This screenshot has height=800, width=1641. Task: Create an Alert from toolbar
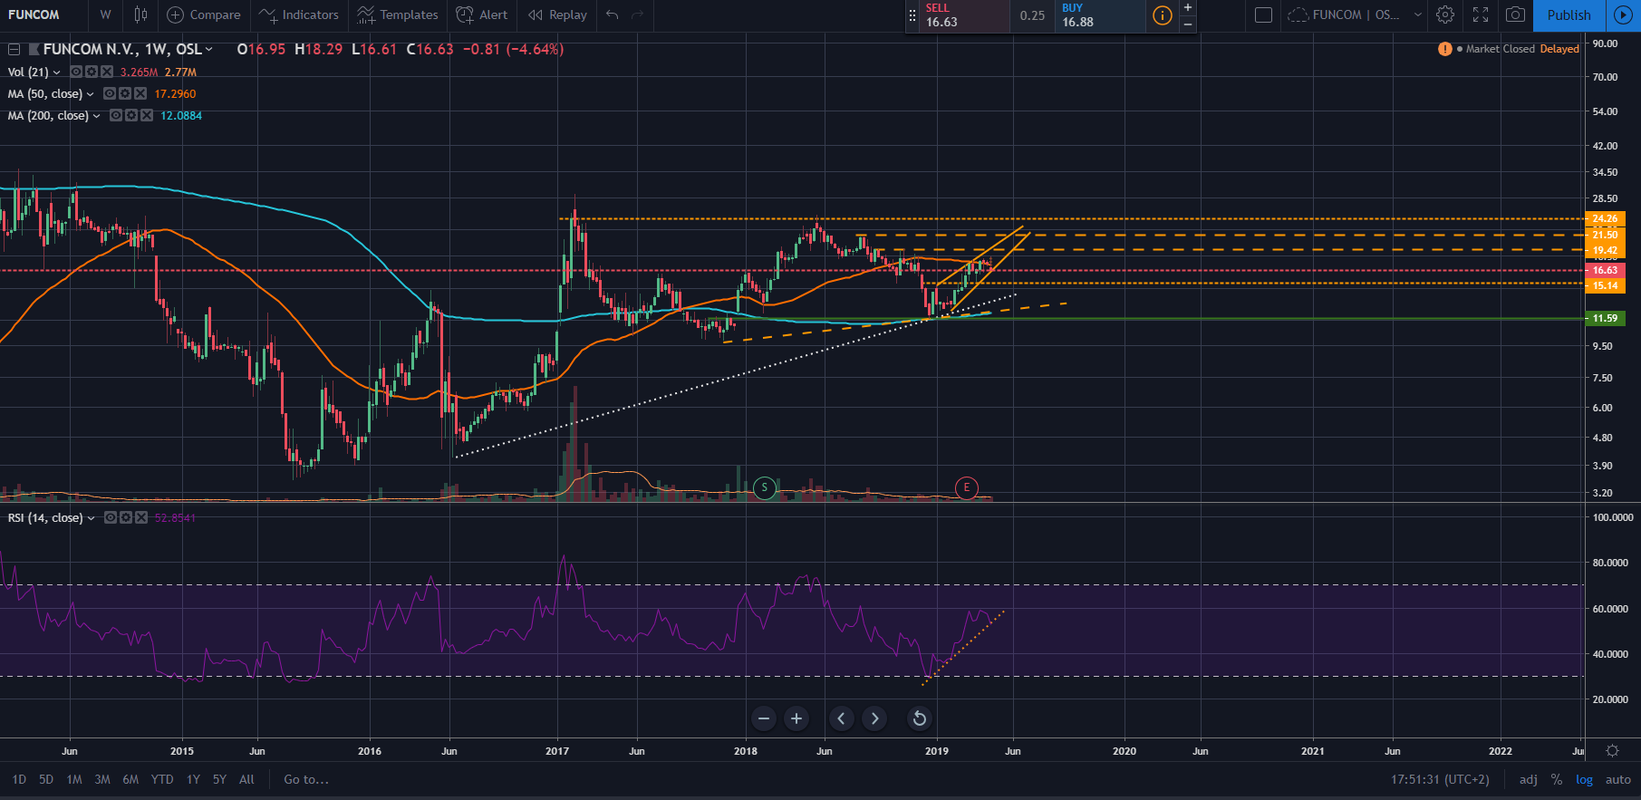(482, 14)
